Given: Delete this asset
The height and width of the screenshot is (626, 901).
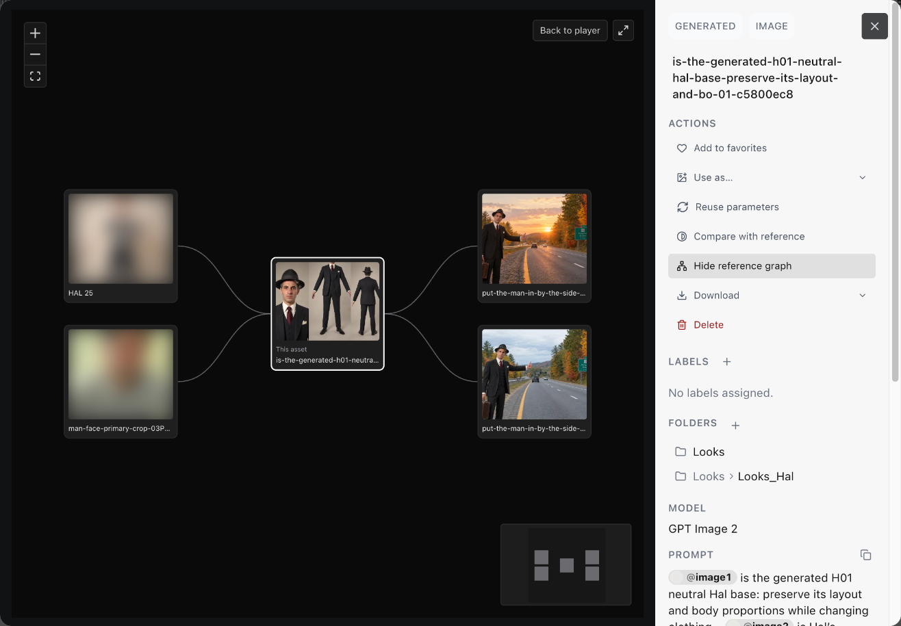Looking at the screenshot, I should [772, 324].
